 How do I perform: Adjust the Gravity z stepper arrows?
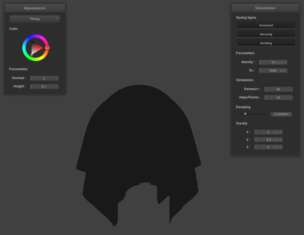256,147
